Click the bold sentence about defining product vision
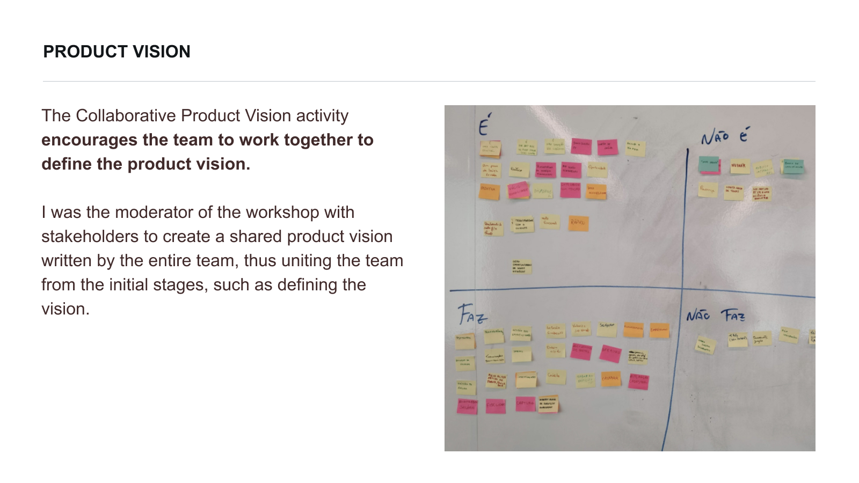This screenshot has height=483, width=859. point(207,152)
